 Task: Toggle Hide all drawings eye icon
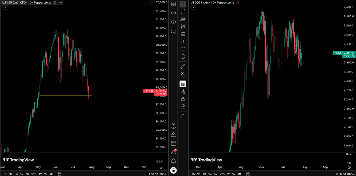click(x=183, y=106)
